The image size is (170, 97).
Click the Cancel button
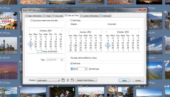click(x=138, y=81)
